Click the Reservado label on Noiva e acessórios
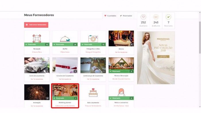The image size is (201, 113). tap(116, 98)
